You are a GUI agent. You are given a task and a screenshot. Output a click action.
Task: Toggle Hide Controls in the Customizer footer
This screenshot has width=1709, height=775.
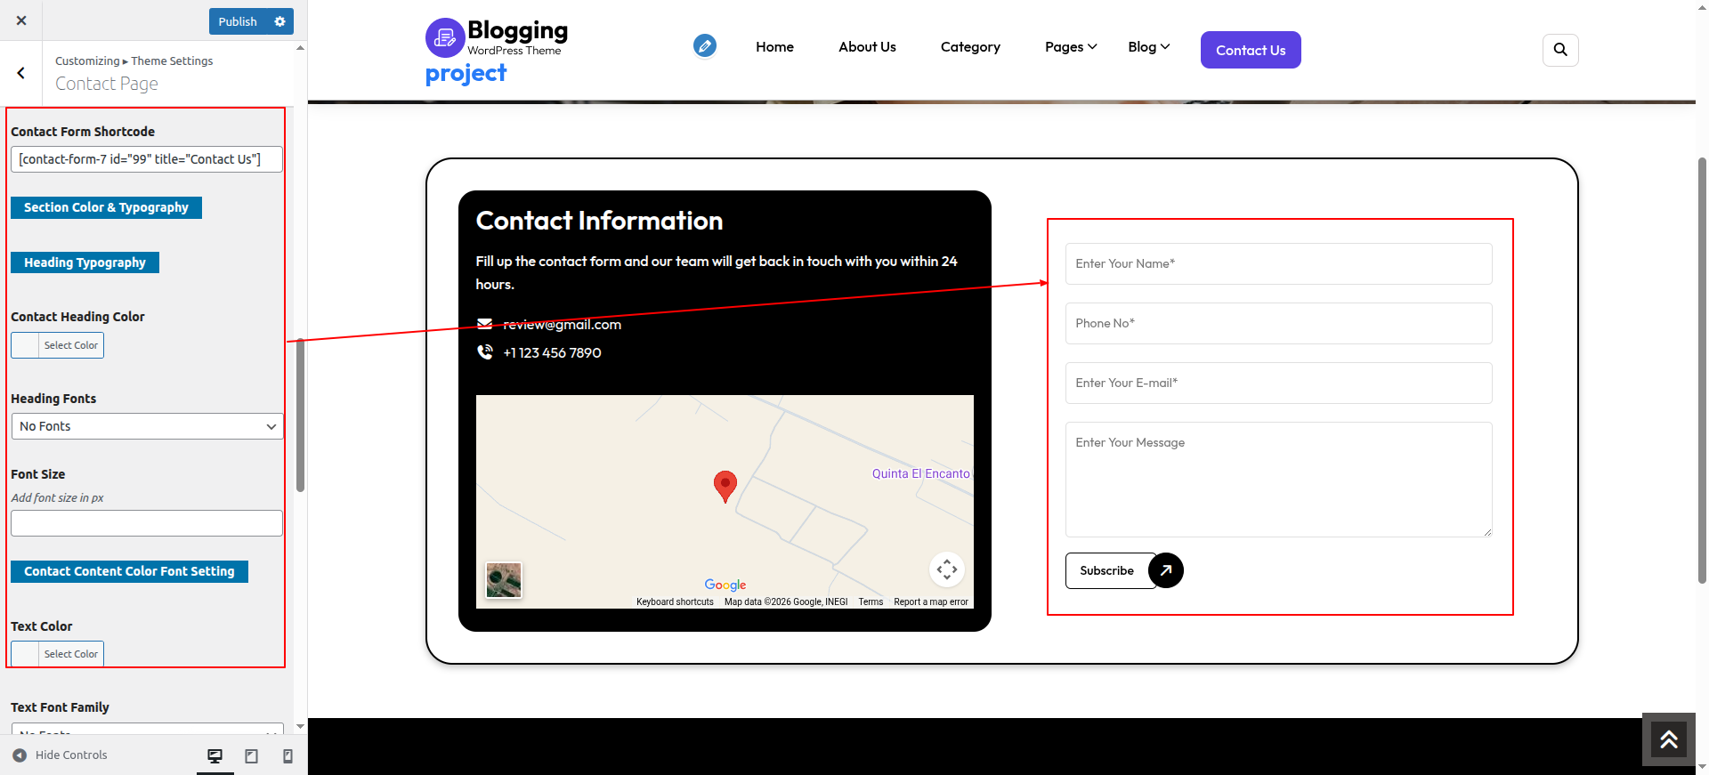60,755
